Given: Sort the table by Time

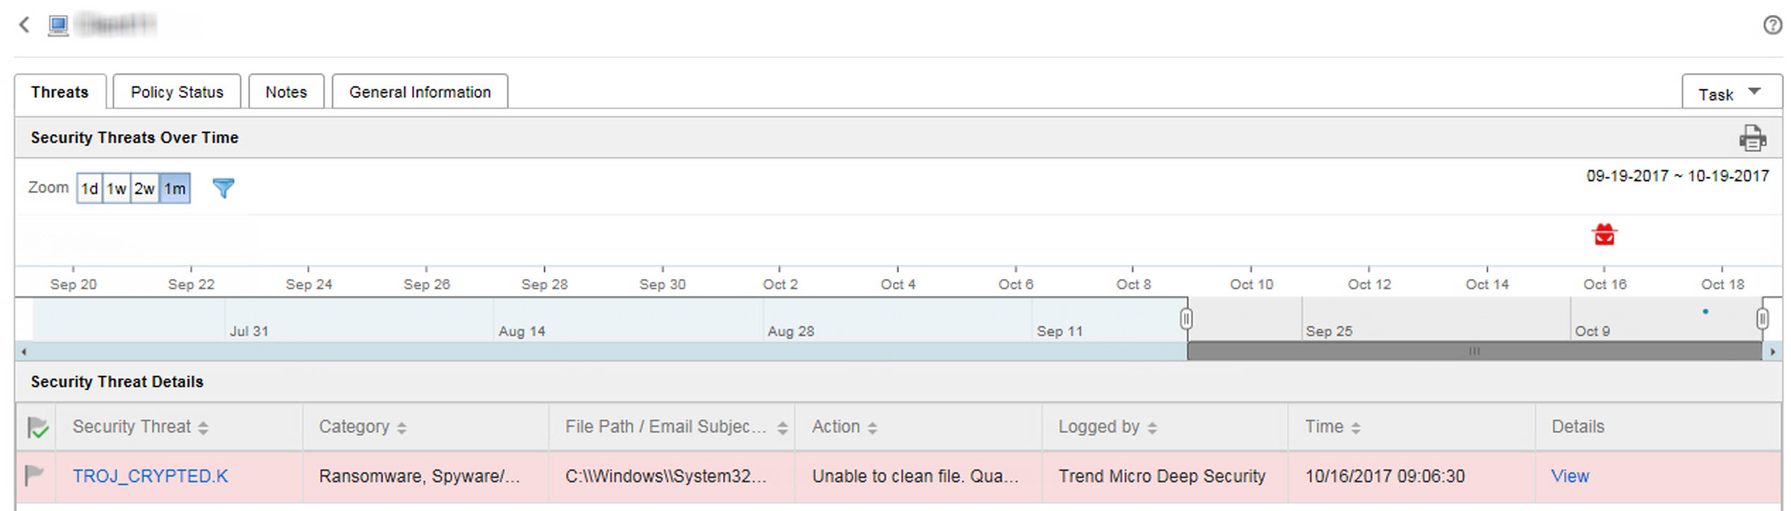Looking at the screenshot, I should click(1355, 426).
